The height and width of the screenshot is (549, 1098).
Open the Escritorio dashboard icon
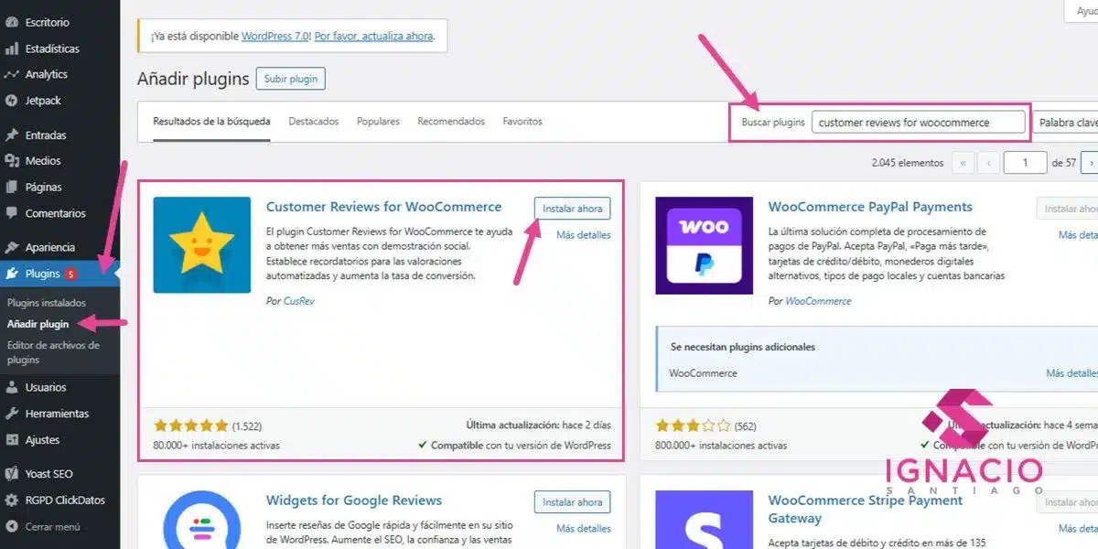coord(12,22)
